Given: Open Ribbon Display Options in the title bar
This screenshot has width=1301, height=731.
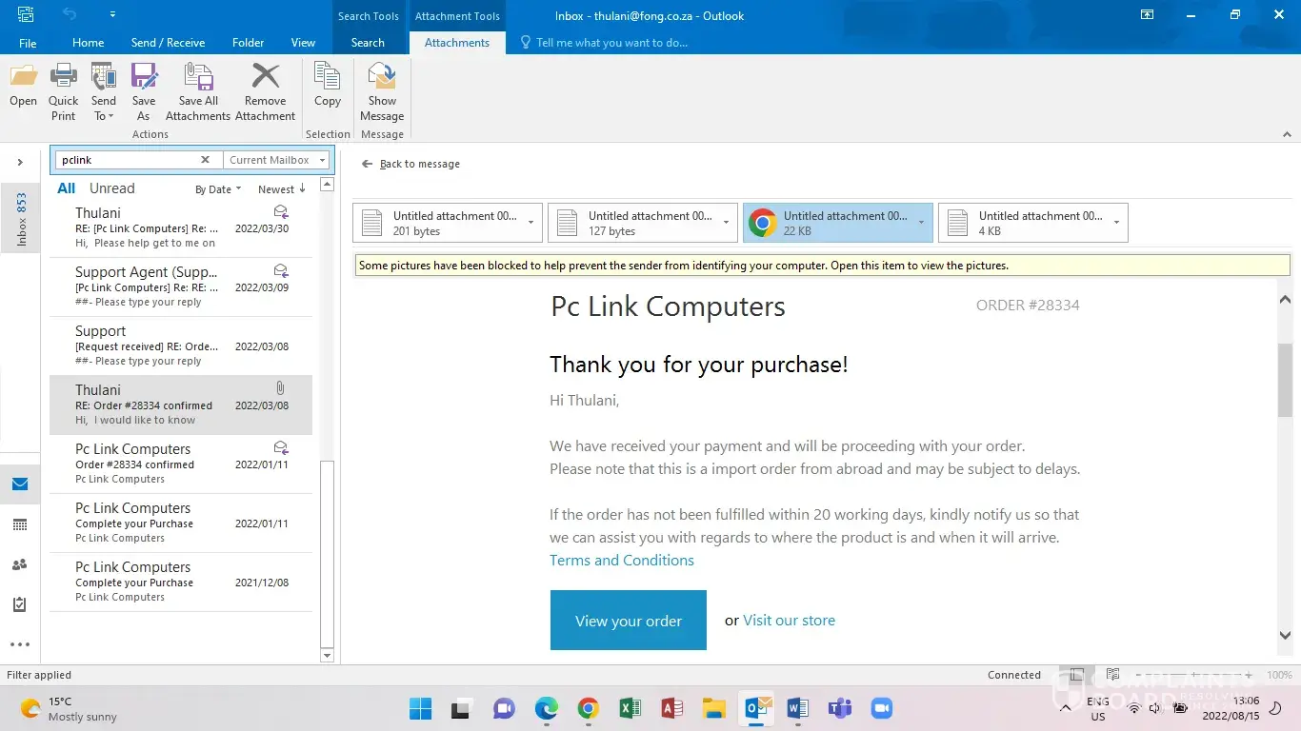Looking at the screenshot, I should 1147,15.
